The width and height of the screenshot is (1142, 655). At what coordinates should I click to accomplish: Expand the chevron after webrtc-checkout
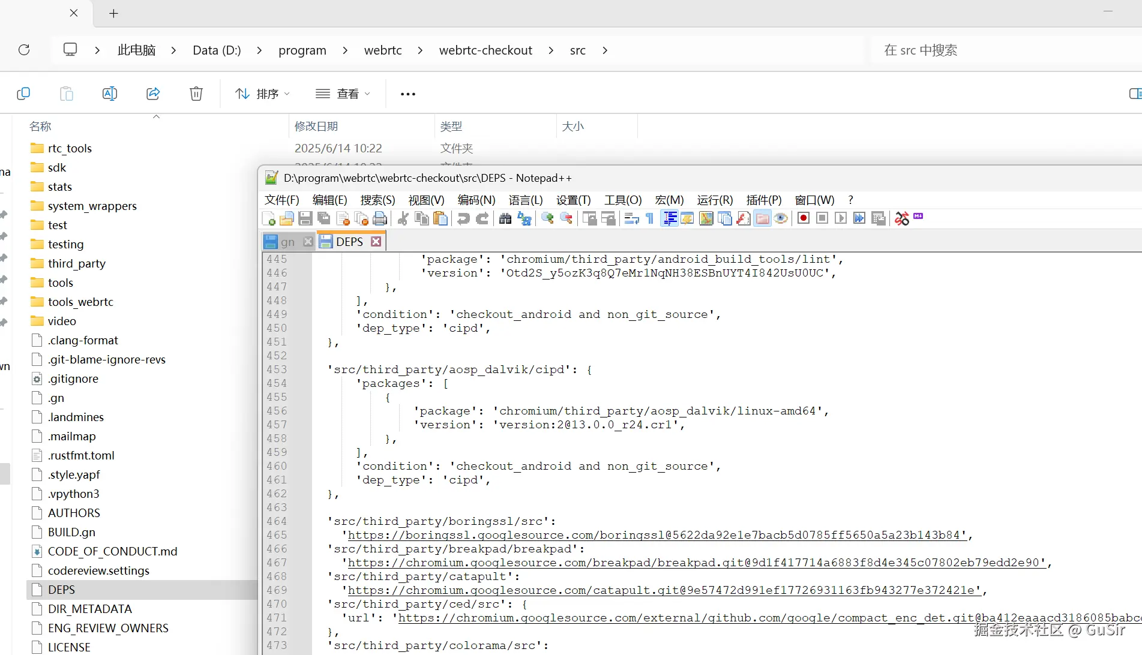(551, 50)
